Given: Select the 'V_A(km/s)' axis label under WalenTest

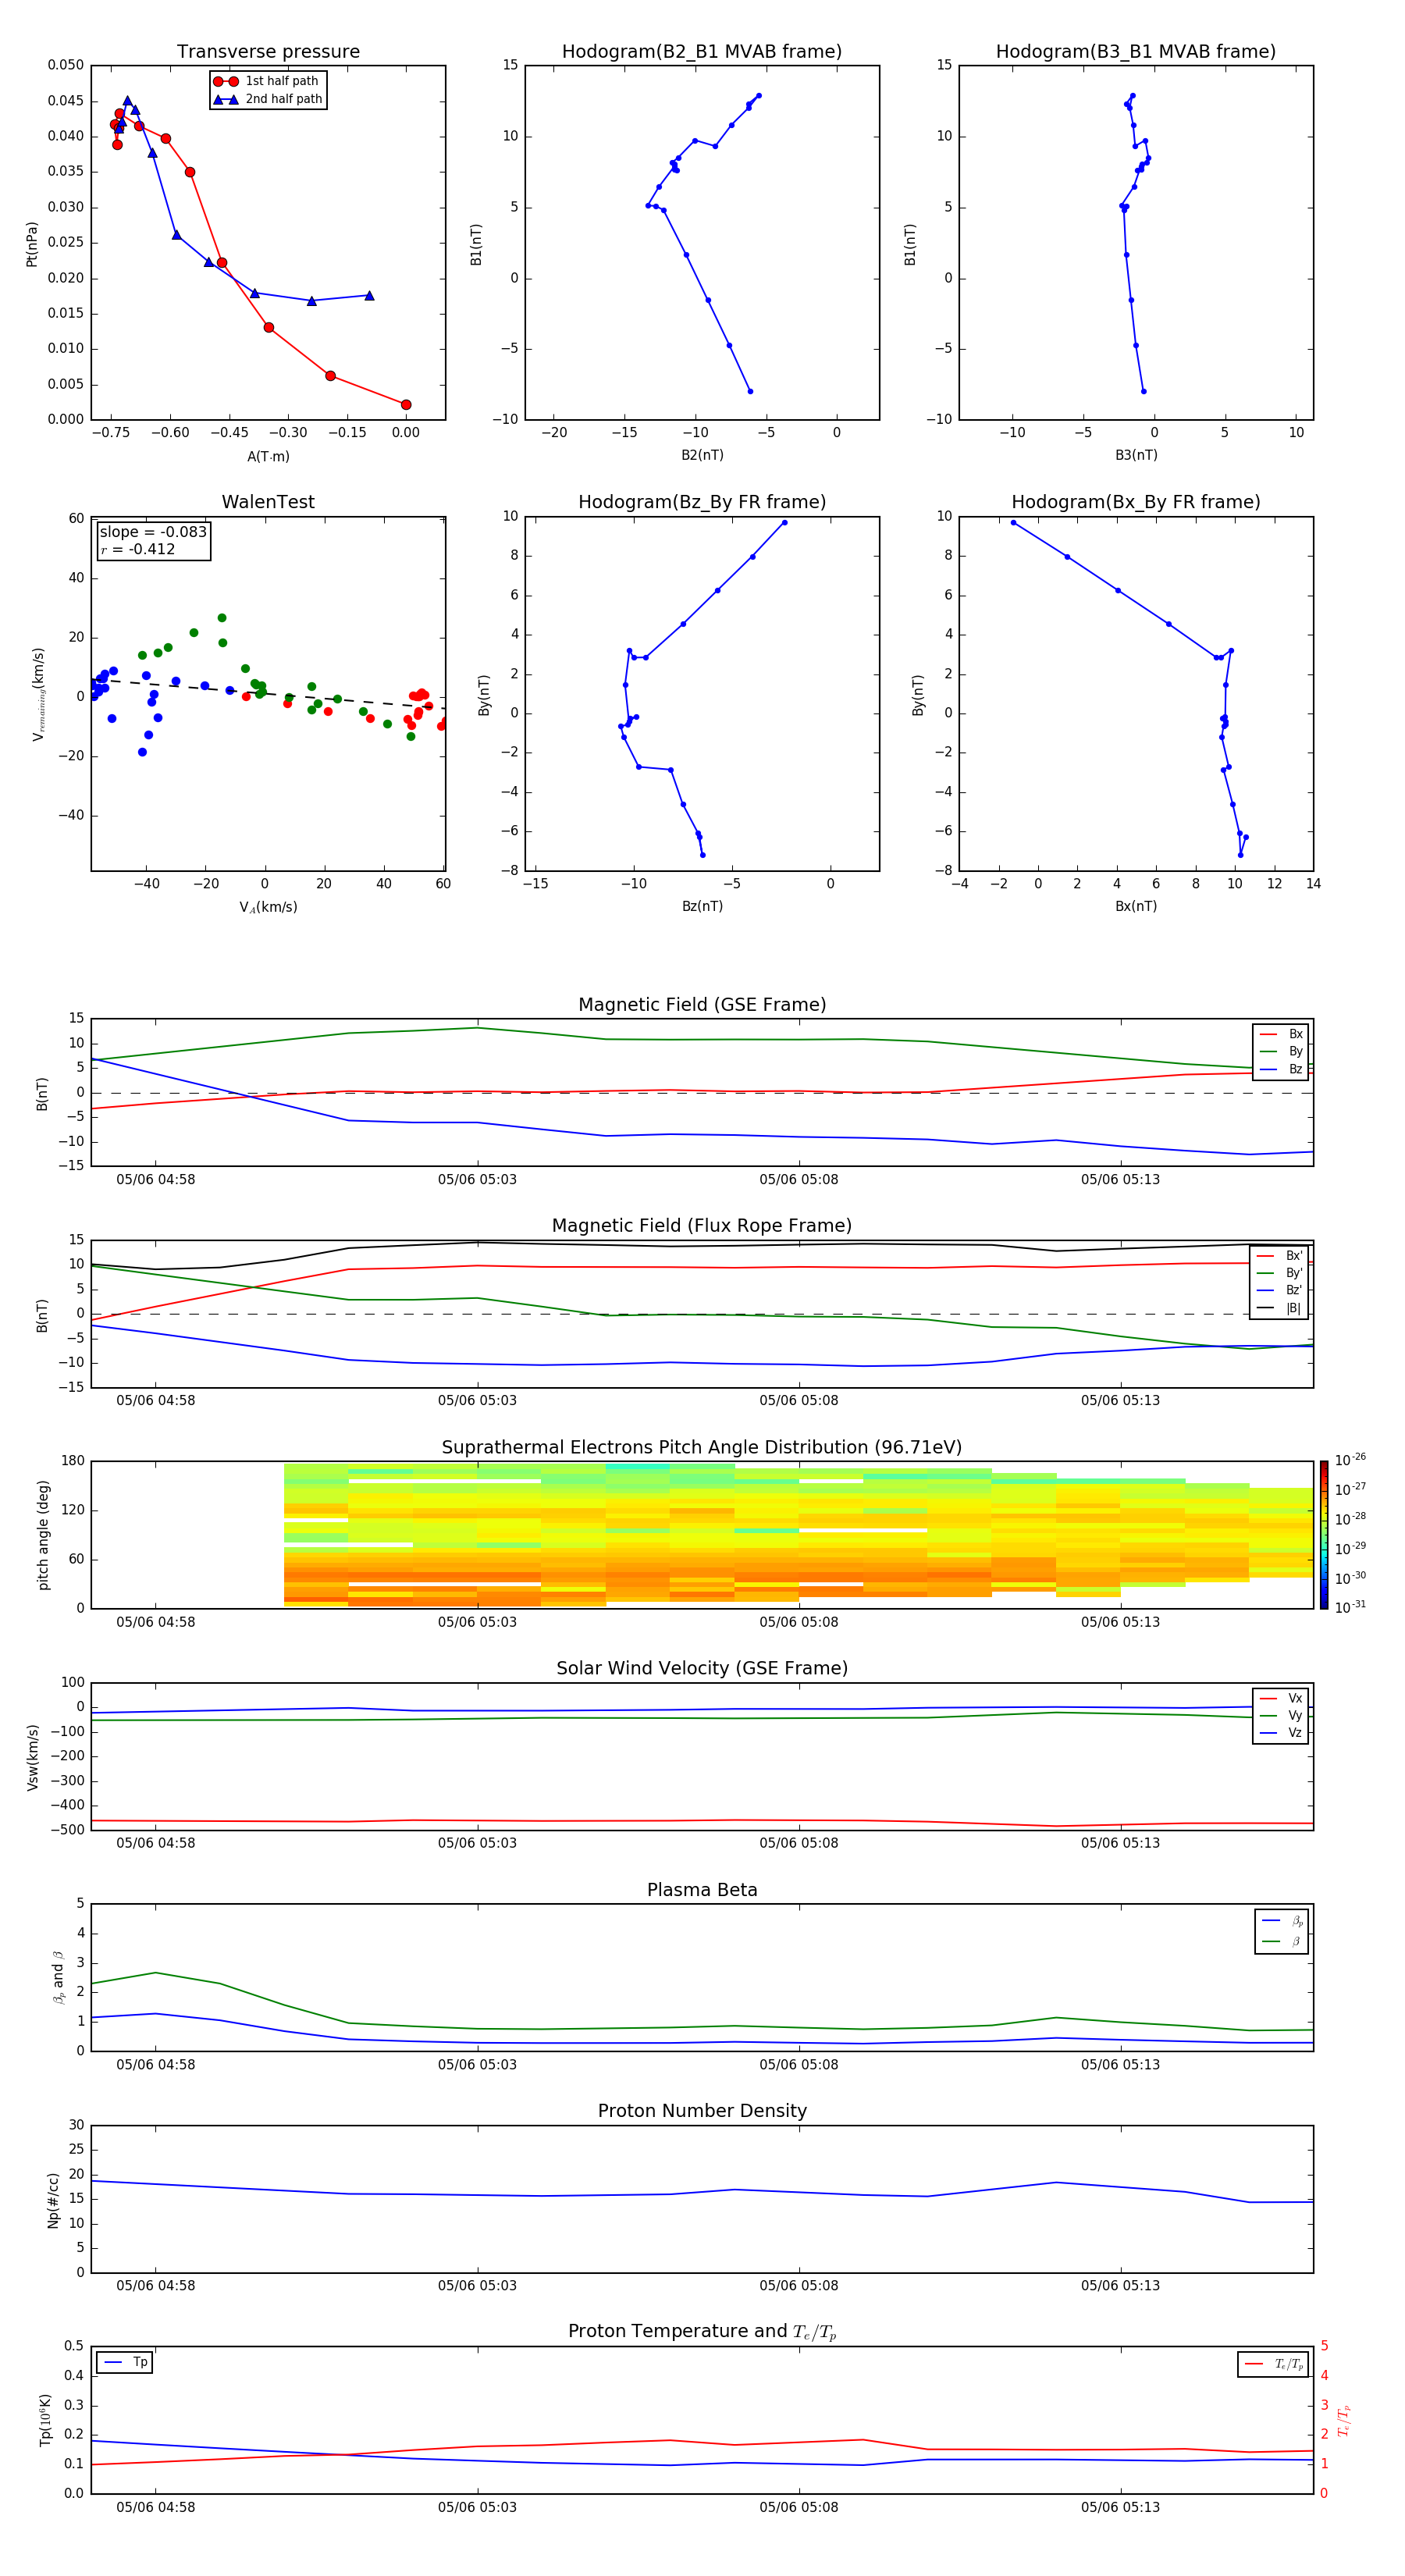Looking at the screenshot, I should [268, 907].
